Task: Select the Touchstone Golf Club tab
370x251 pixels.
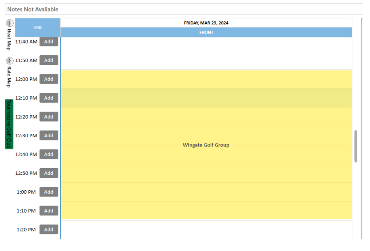Action: point(9,124)
